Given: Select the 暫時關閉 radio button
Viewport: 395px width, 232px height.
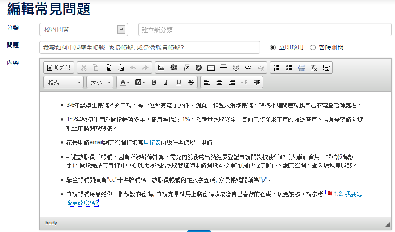Looking at the screenshot, I should 313,47.
